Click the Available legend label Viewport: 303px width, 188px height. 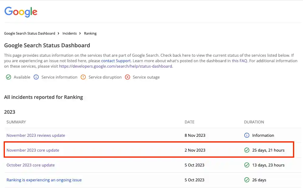tap(22, 77)
